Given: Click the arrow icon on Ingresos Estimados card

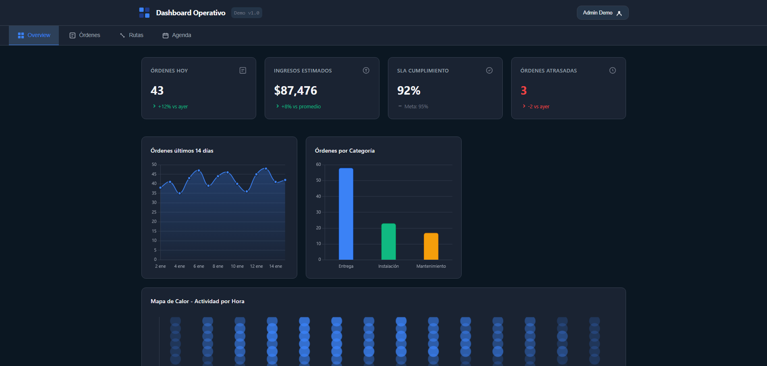Looking at the screenshot, I should pyautogui.click(x=366, y=70).
